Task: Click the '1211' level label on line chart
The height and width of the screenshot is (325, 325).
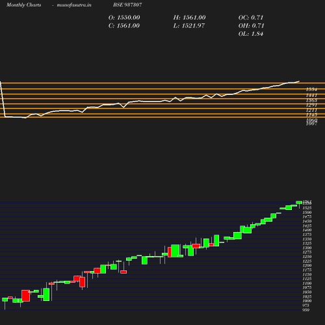Action: [311, 110]
